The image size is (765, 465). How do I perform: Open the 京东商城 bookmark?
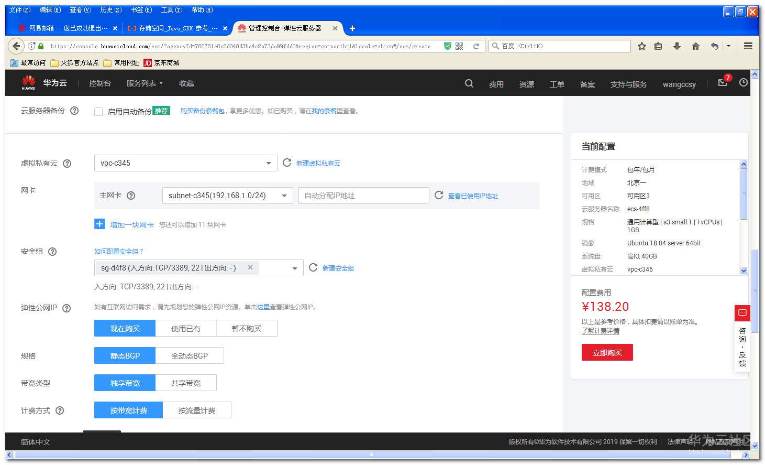162,63
